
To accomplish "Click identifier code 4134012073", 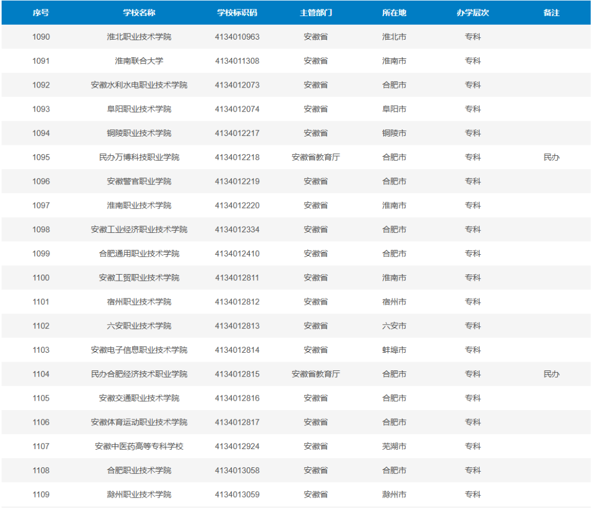I will 237,85.
